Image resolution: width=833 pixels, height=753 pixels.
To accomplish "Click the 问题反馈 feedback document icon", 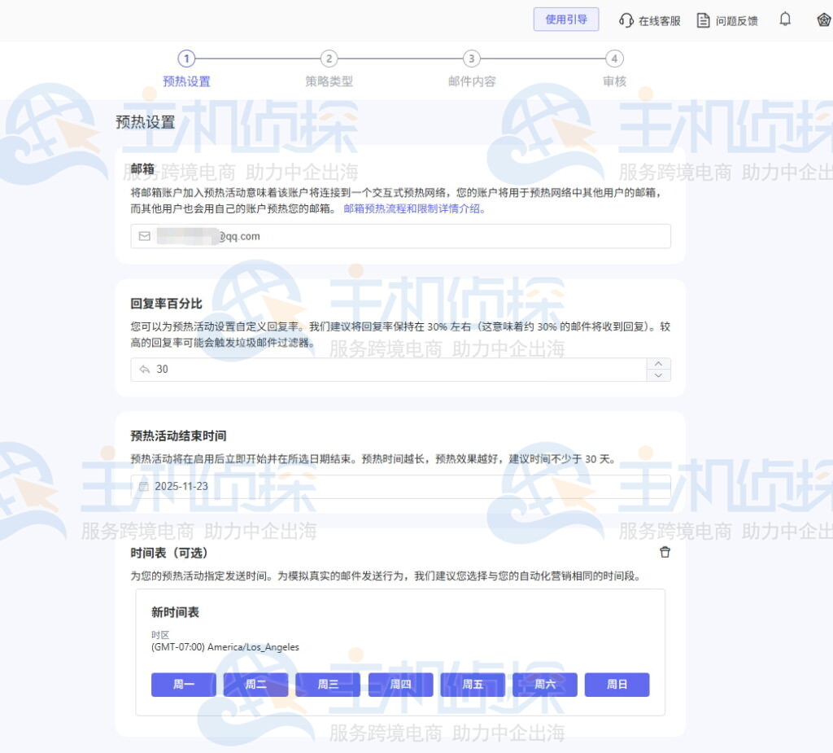I will coord(703,20).
